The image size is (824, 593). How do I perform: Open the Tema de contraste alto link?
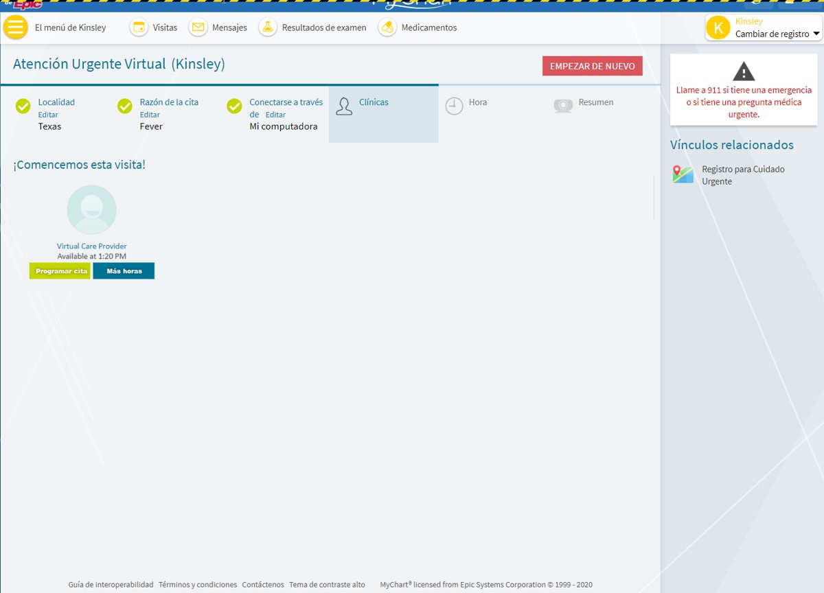coord(327,585)
